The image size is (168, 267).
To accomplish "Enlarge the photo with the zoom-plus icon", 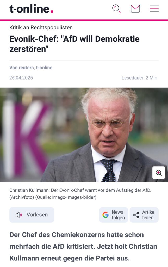I will [158, 173].
